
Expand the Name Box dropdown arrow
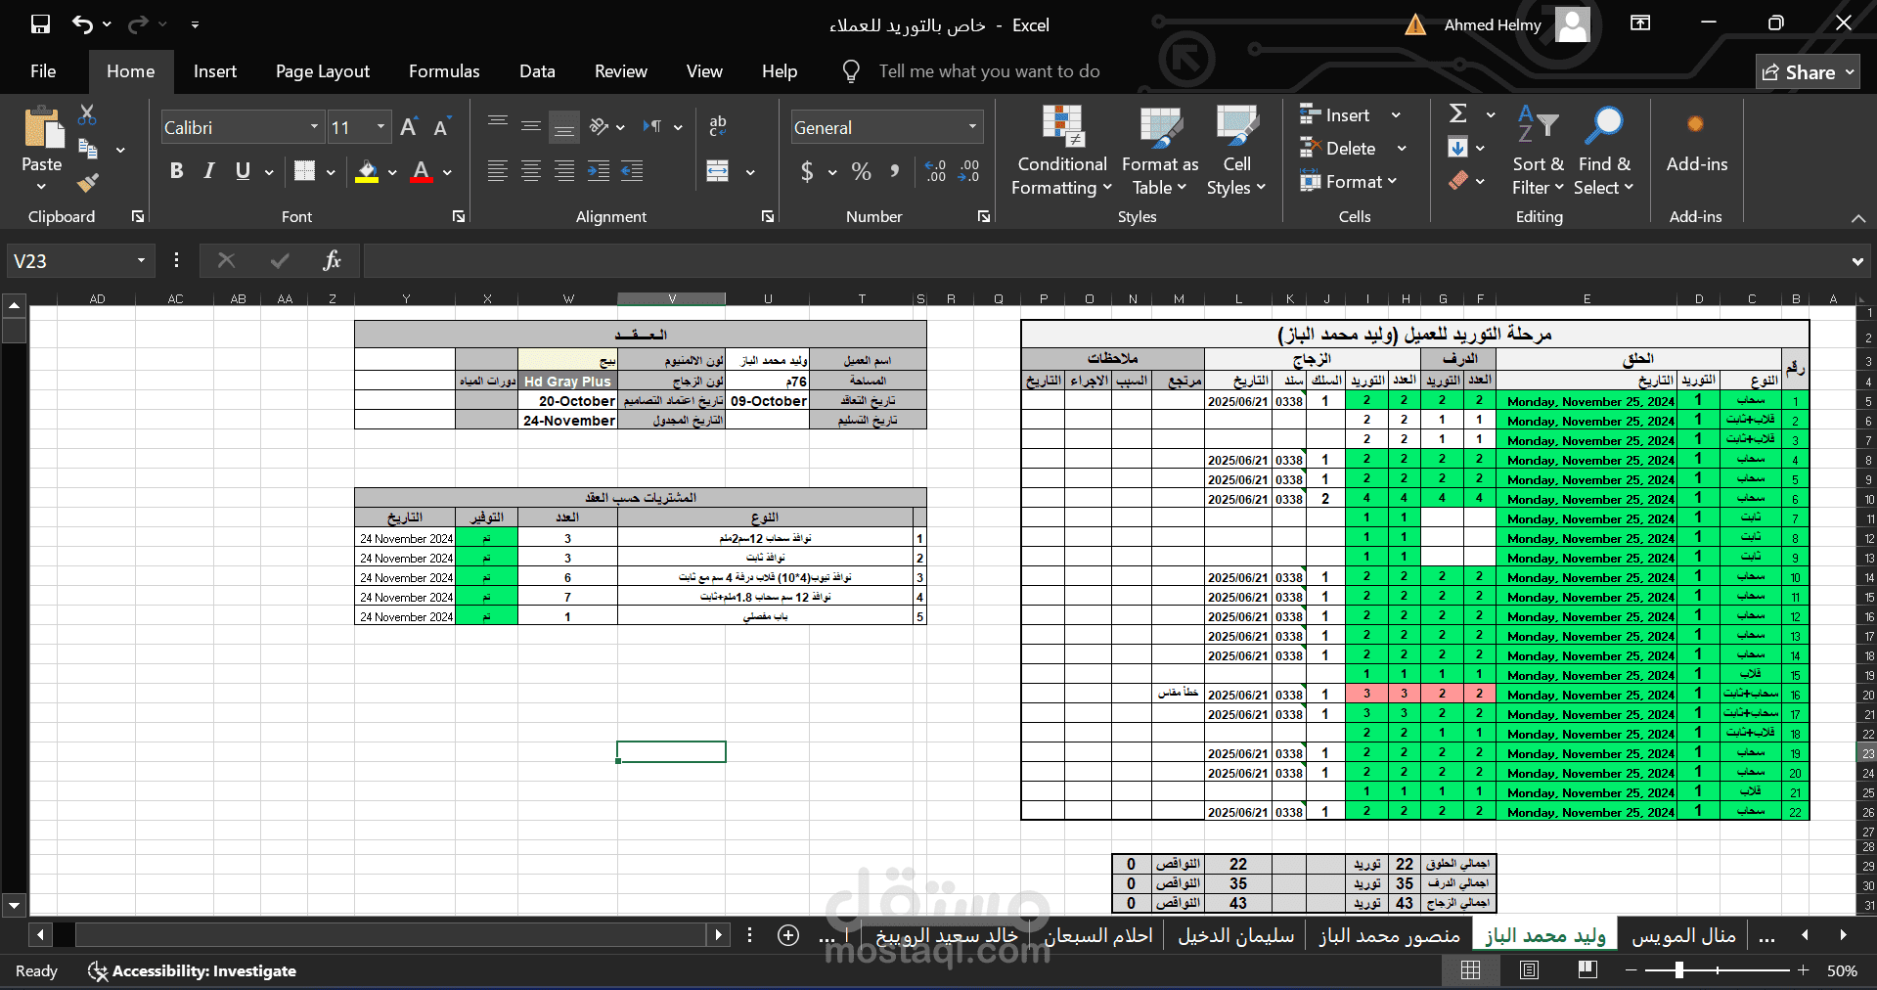tap(141, 260)
